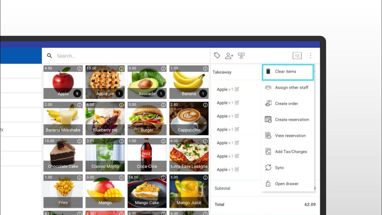Click the Total amount 62.09

(x=310, y=205)
